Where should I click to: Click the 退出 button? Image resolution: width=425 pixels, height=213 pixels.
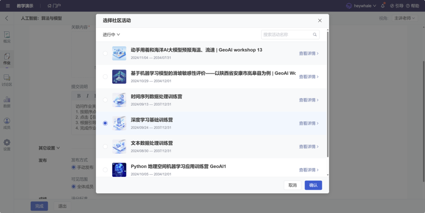[x=62, y=206]
